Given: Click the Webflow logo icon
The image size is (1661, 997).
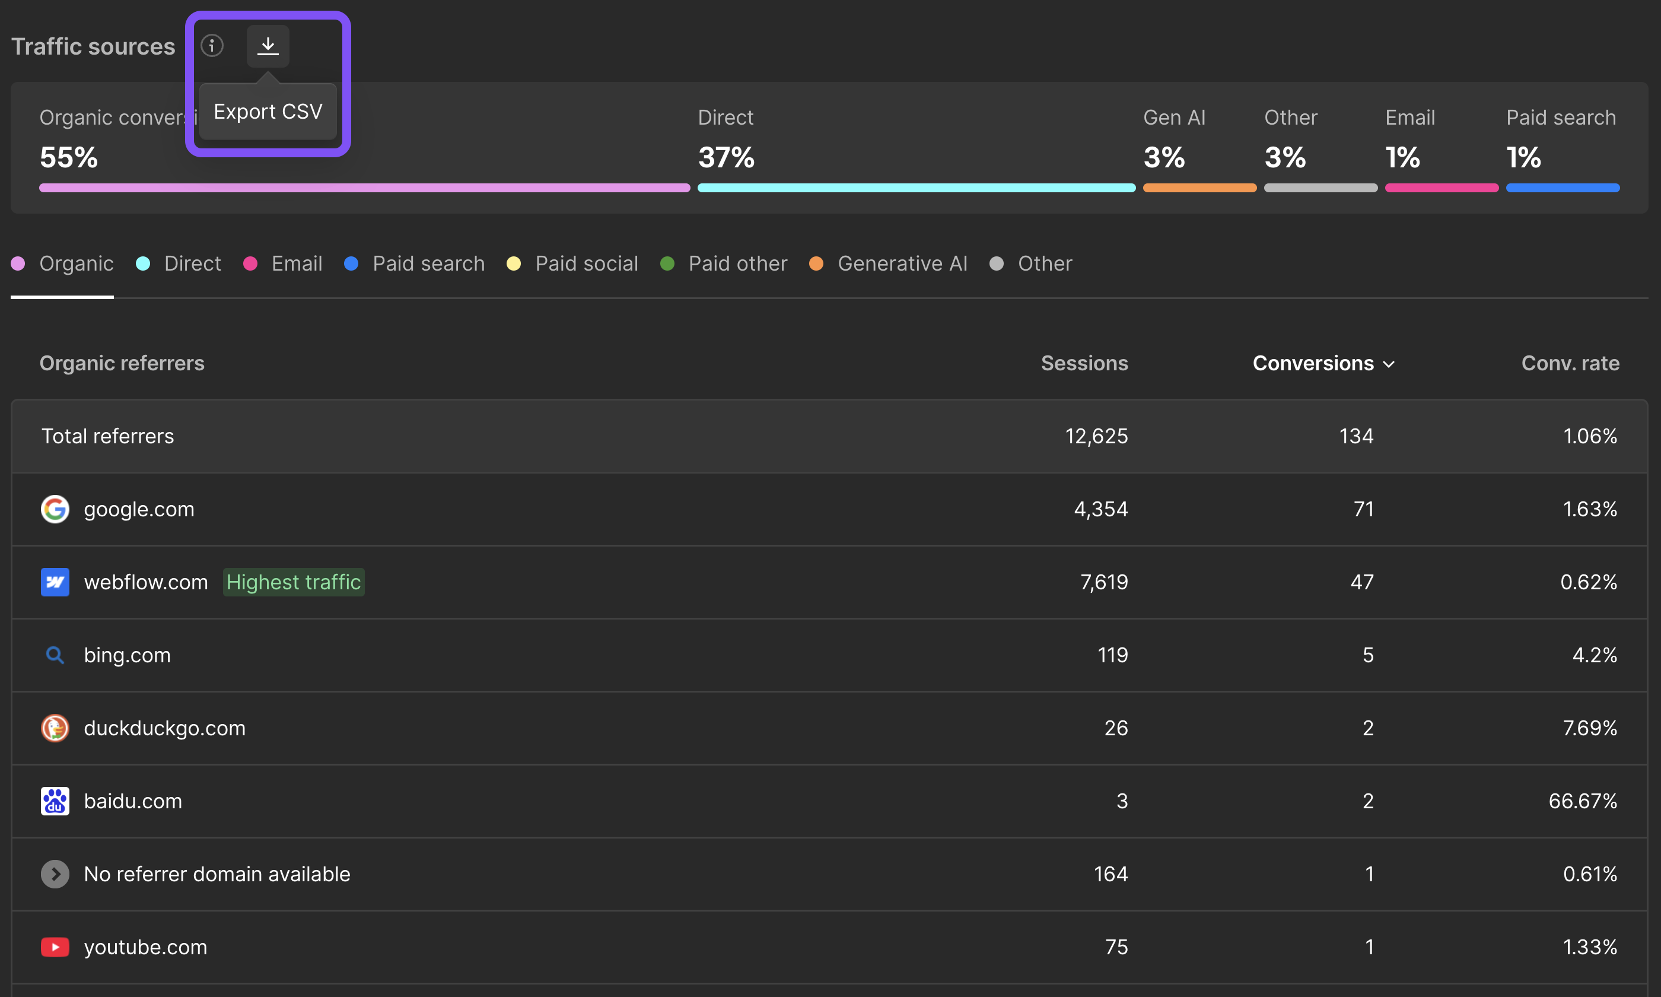Looking at the screenshot, I should [x=55, y=582].
